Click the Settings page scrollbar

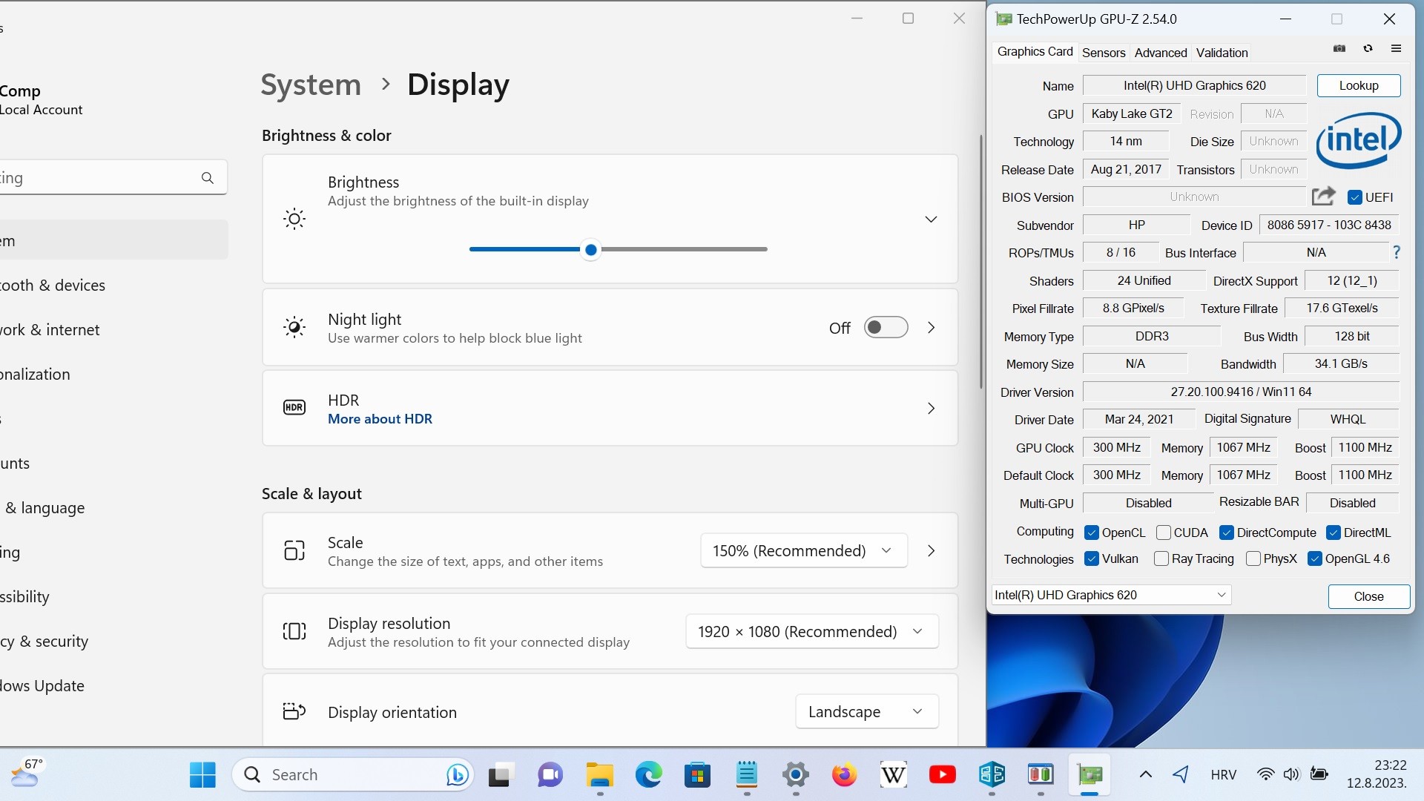pyautogui.click(x=980, y=262)
